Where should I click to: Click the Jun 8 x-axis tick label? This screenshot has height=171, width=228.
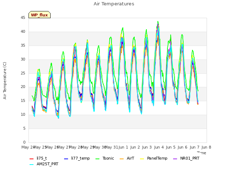tap(206, 147)
